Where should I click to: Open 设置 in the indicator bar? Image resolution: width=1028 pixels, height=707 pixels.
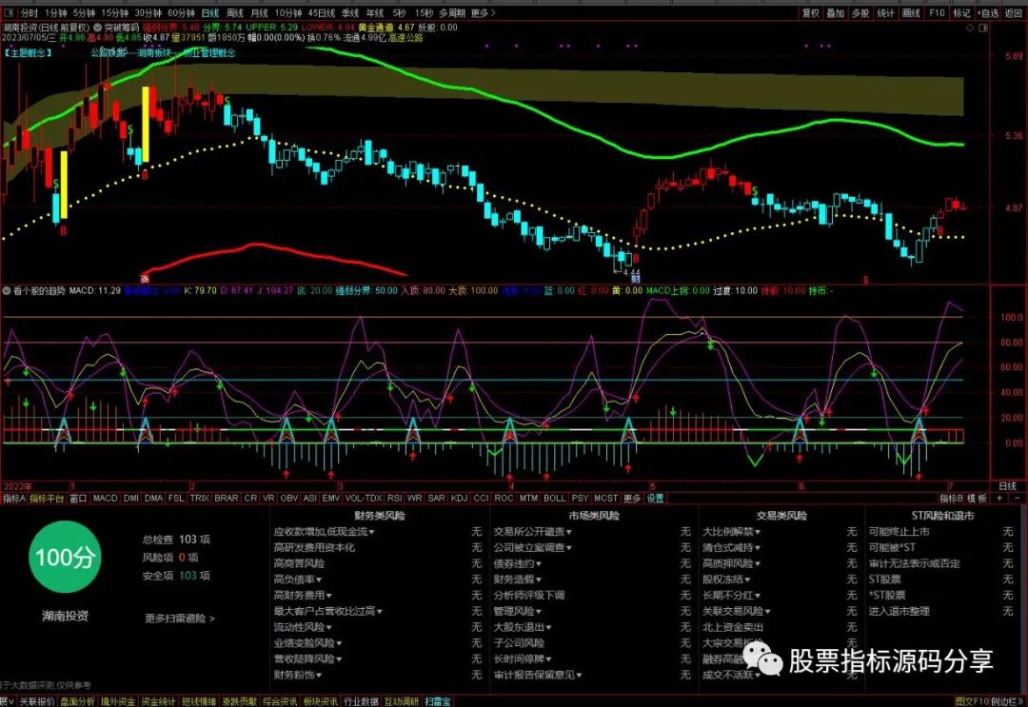(x=655, y=499)
